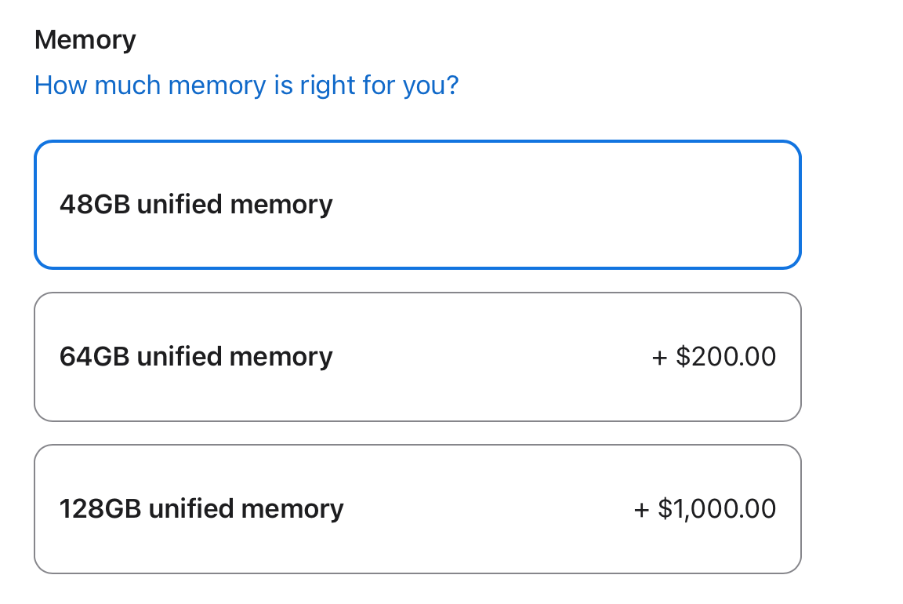
Task: Click the 64GB memory card with $200 surcharge
Action: coord(417,357)
